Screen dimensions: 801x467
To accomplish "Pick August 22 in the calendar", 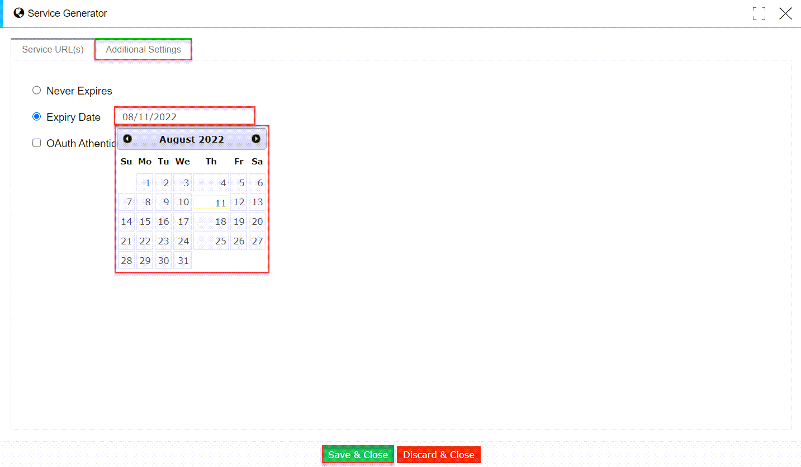I will point(145,241).
